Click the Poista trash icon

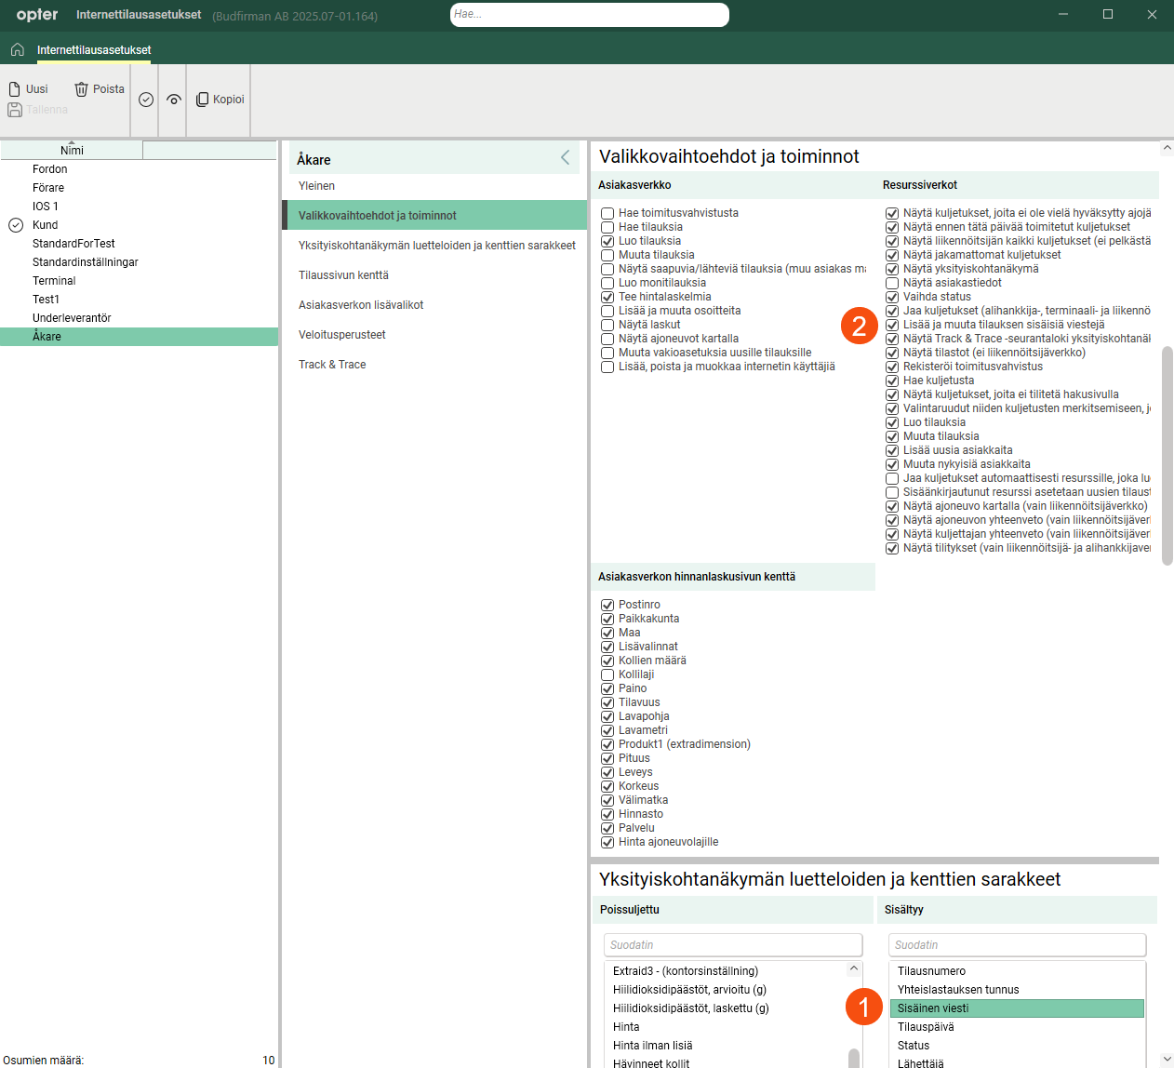[x=82, y=89]
